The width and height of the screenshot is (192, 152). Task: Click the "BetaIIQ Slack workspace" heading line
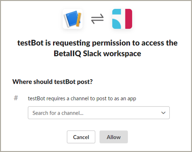(97, 53)
